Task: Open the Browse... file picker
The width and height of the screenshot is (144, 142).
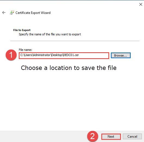Action: point(121,55)
